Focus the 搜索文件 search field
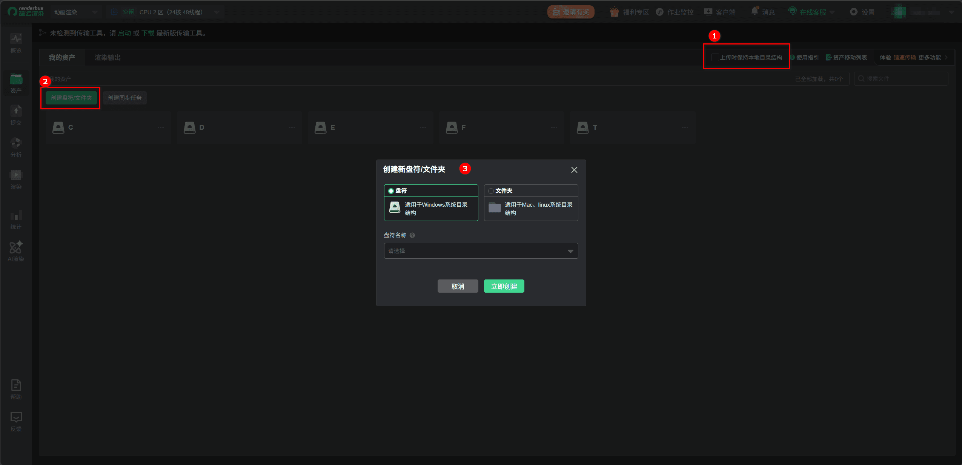The image size is (962, 465). click(x=901, y=79)
